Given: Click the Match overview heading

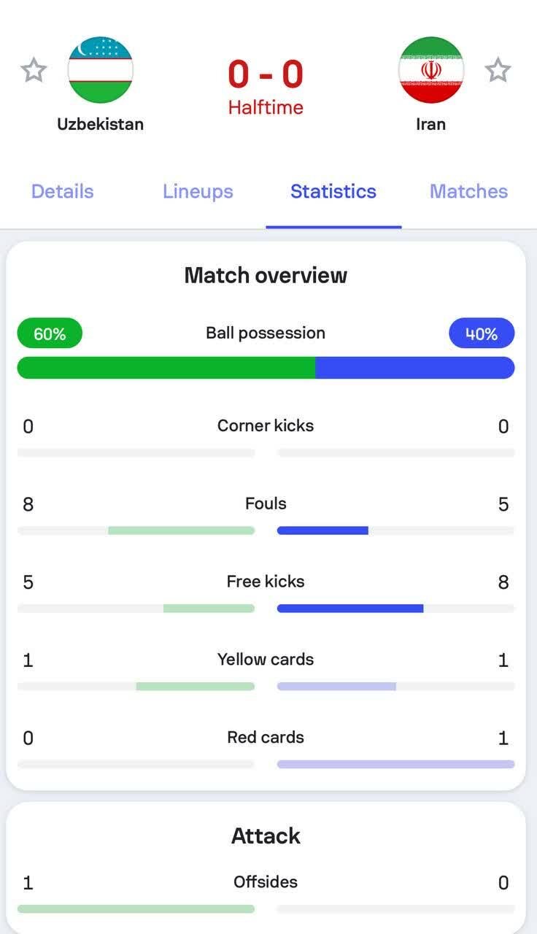Looking at the screenshot, I should coord(266,275).
